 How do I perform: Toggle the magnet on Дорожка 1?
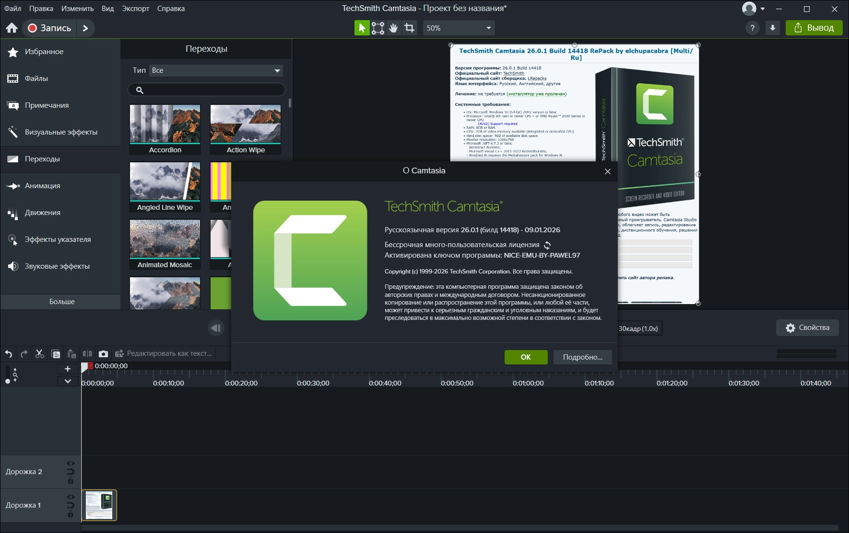point(71,506)
